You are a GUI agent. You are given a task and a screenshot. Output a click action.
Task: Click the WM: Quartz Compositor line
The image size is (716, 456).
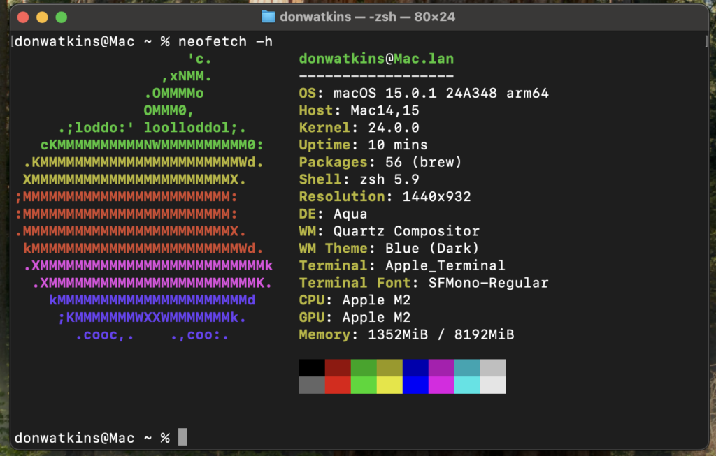tap(389, 232)
